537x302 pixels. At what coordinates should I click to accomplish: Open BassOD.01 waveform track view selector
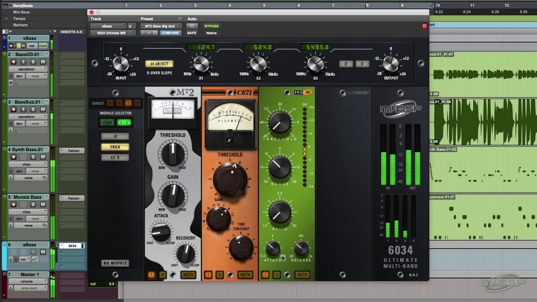pyautogui.click(x=28, y=69)
